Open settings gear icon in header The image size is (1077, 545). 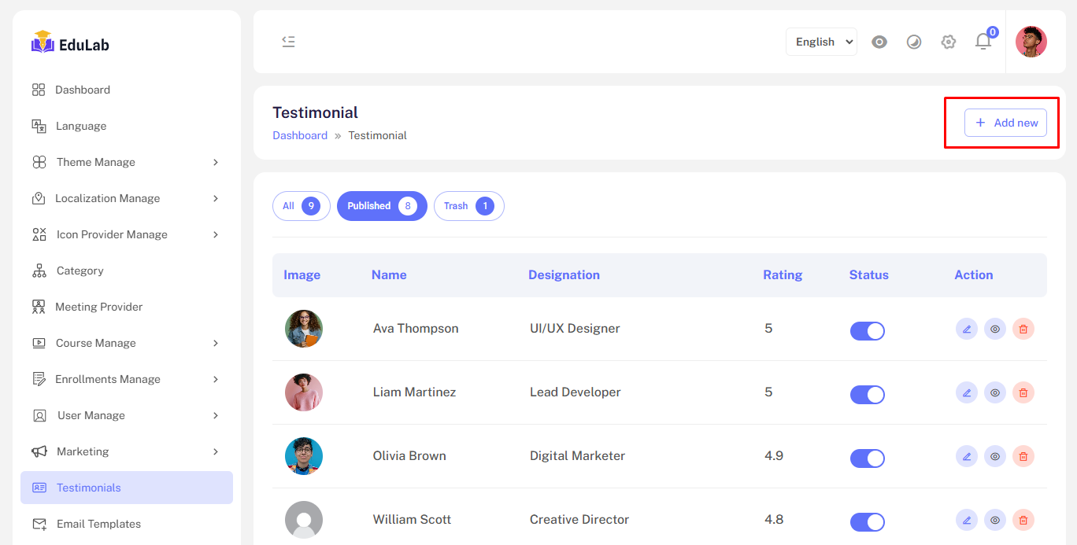coord(949,42)
